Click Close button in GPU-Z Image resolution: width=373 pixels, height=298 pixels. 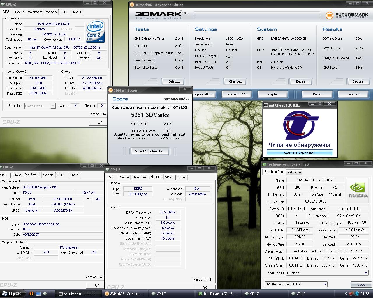361,285
